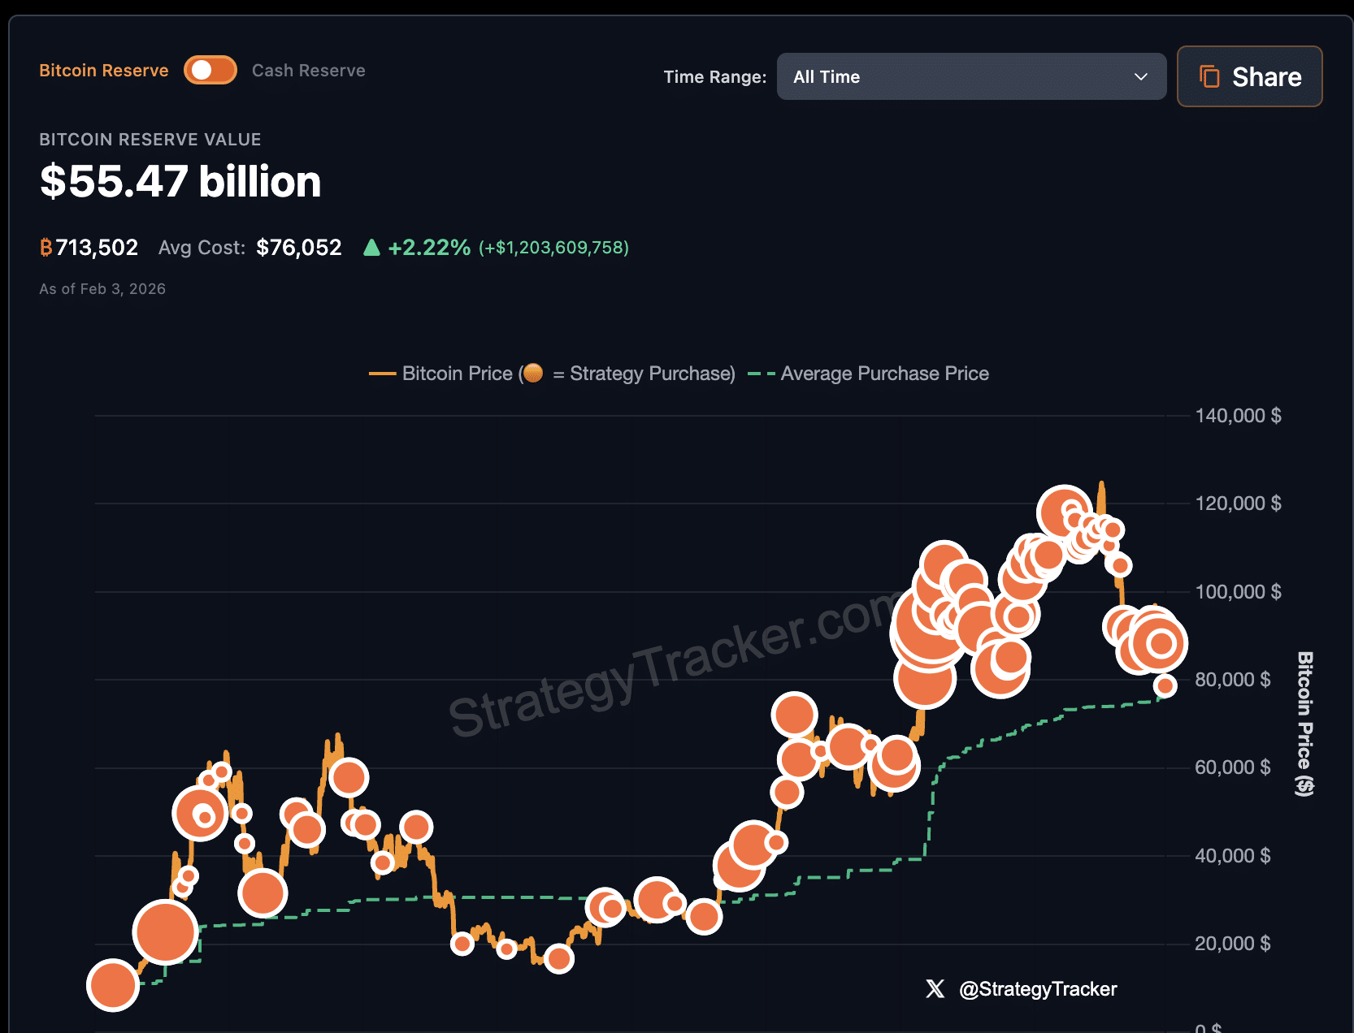Expand the All Time range options list
Viewport: 1354px width, 1033px height.
tap(972, 76)
